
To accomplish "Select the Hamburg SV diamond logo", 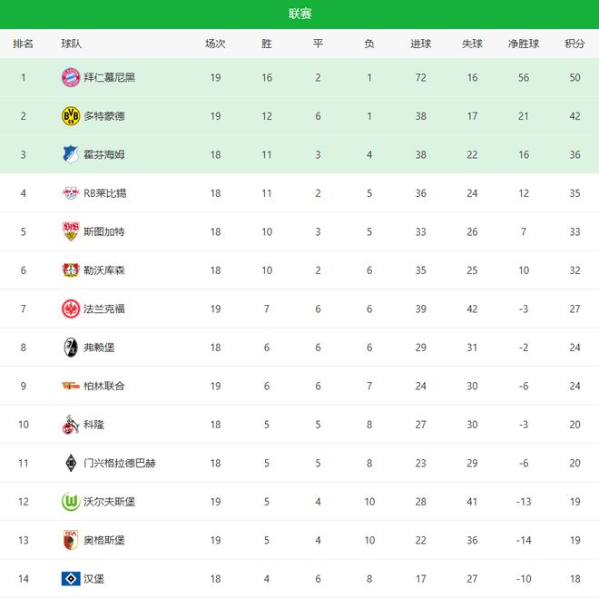I will tap(71, 578).
